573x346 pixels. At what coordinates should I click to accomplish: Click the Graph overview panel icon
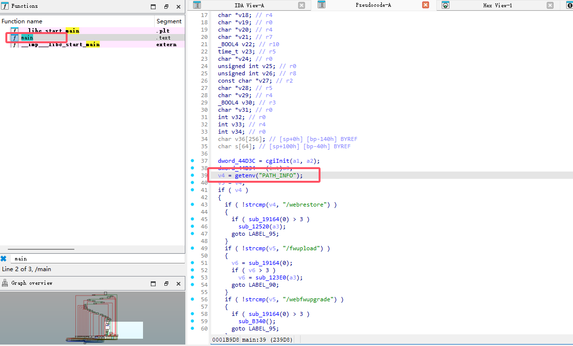tap(5, 283)
